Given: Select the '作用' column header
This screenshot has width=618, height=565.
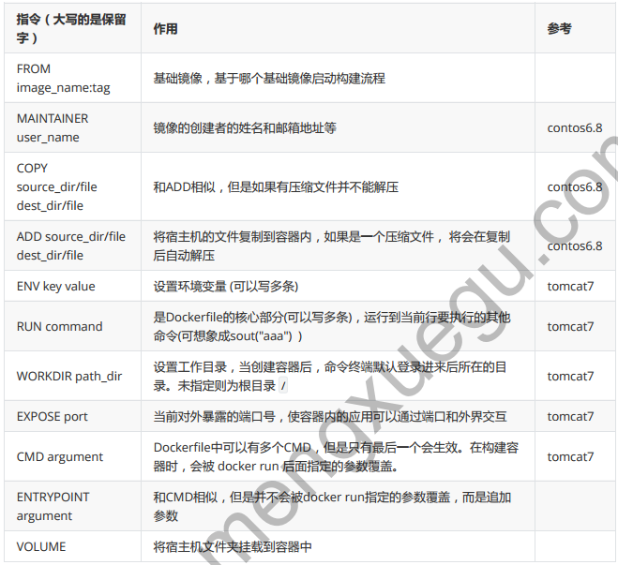Looking at the screenshot, I should tap(338, 28).
